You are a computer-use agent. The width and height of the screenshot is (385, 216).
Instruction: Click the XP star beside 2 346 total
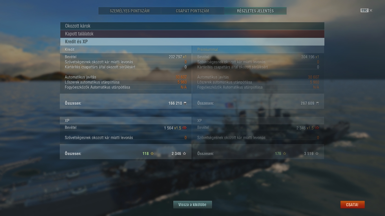pos(185,154)
